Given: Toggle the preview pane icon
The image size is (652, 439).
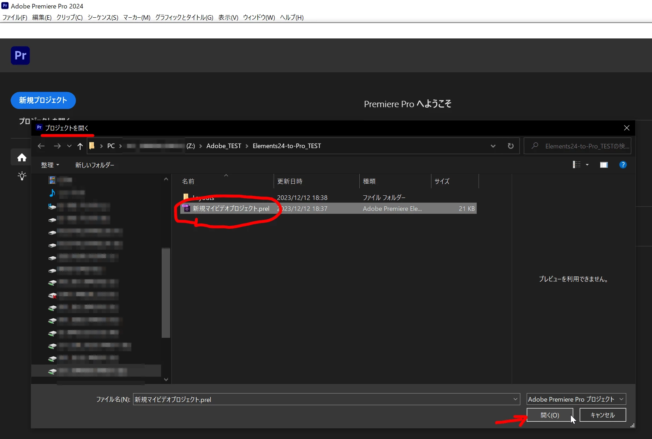Looking at the screenshot, I should [x=604, y=165].
